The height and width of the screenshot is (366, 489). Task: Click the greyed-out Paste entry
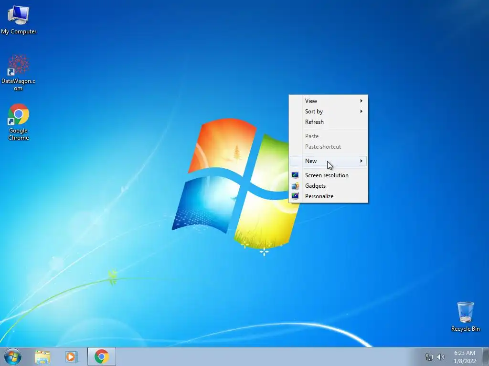point(329,136)
